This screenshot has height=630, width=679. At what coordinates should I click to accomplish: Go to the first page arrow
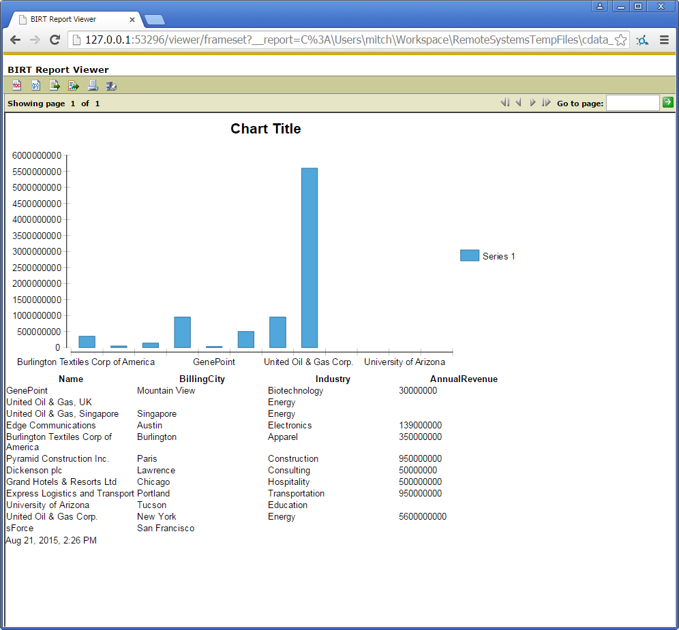pyautogui.click(x=504, y=103)
